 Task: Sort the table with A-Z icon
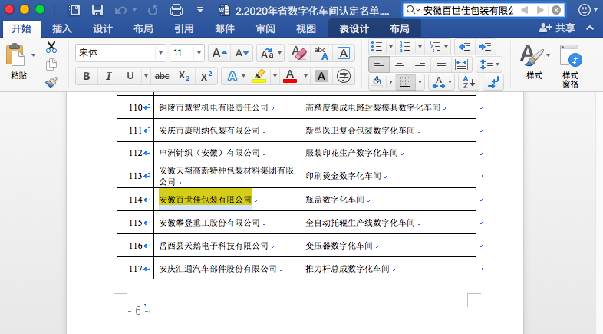(x=469, y=82)
